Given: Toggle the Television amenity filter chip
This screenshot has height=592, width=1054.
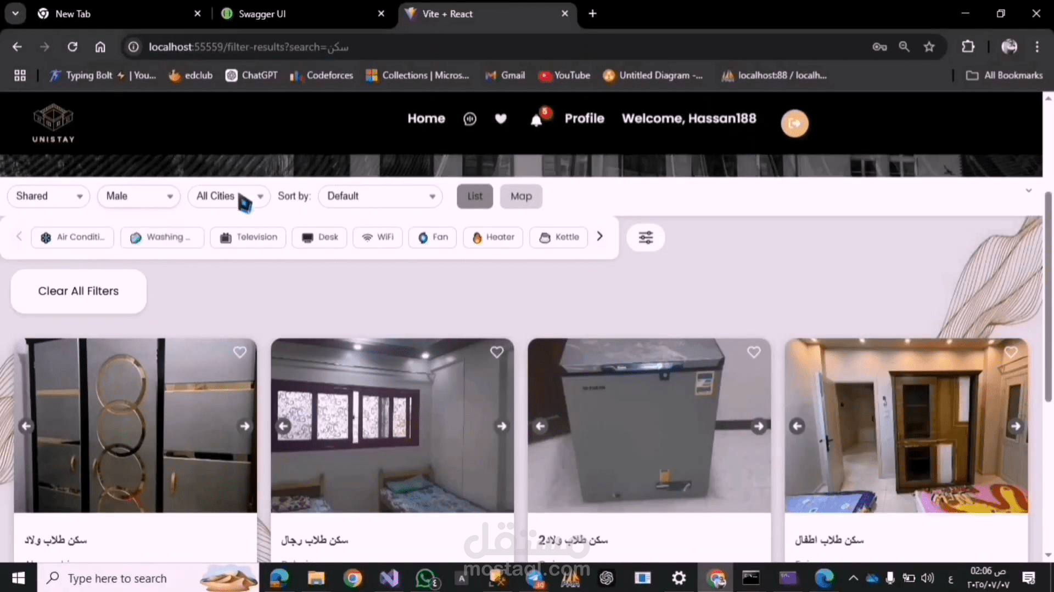Looking at the screenshot, I should [248, 237].
